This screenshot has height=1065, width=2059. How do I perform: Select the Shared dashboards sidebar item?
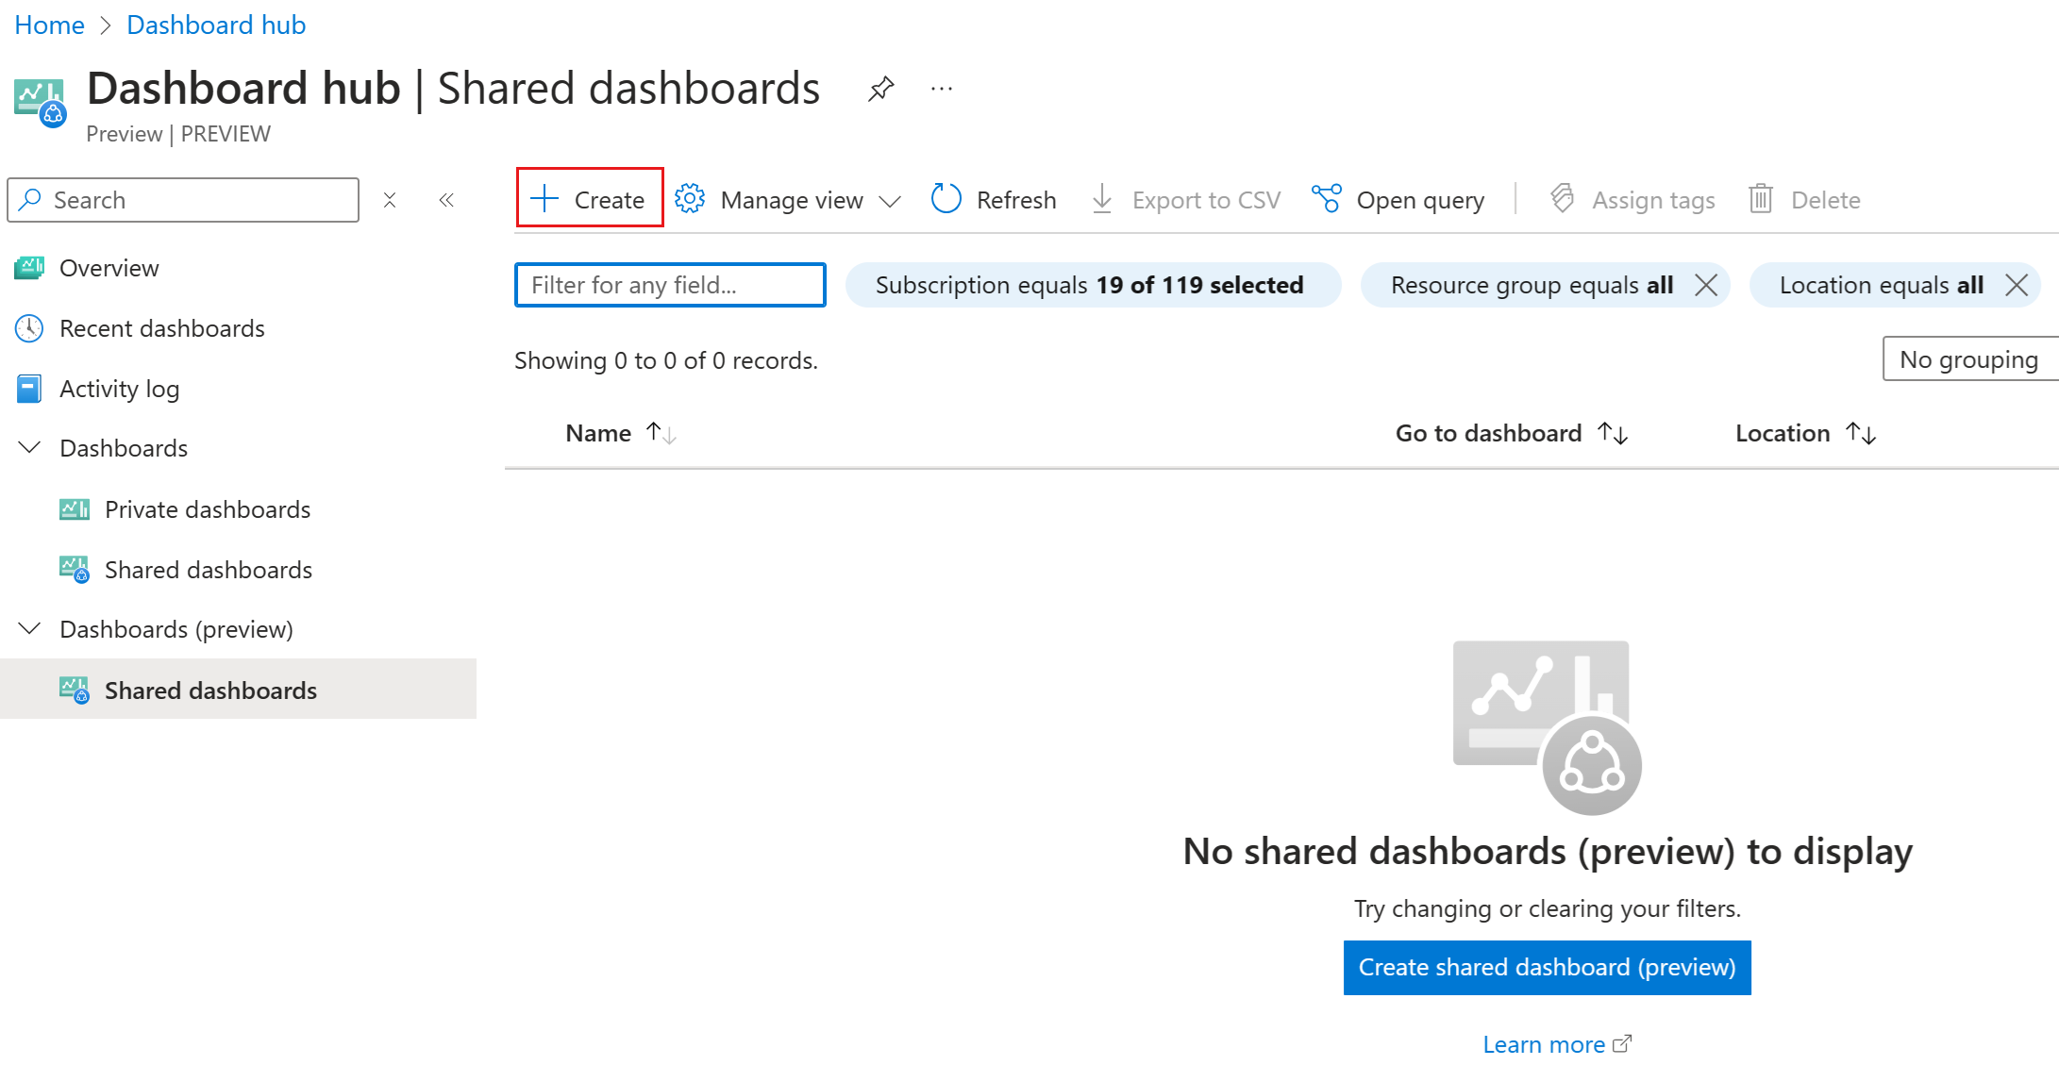(x=212, y=689)
